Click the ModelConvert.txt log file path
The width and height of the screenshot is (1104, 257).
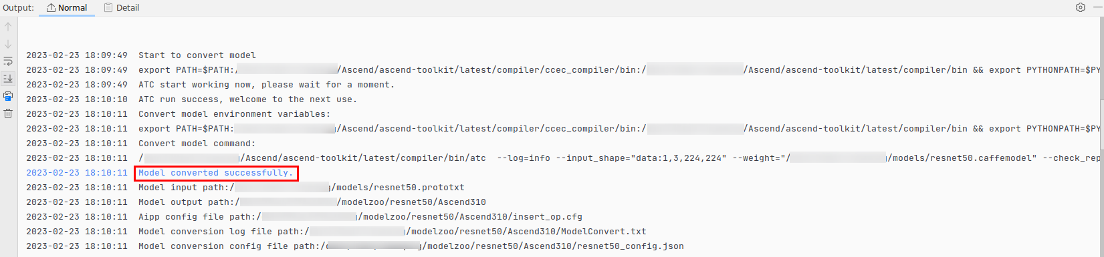point(478,232)
